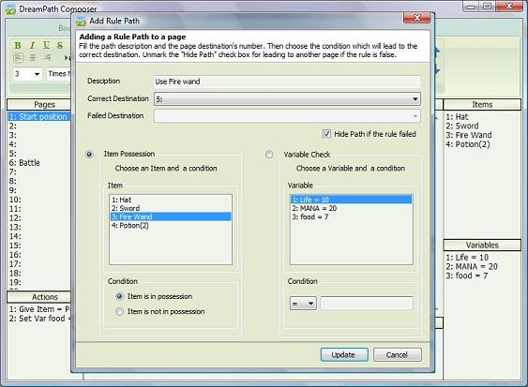
Task: Choose Item is not in possession option
Action: (119, 312)
